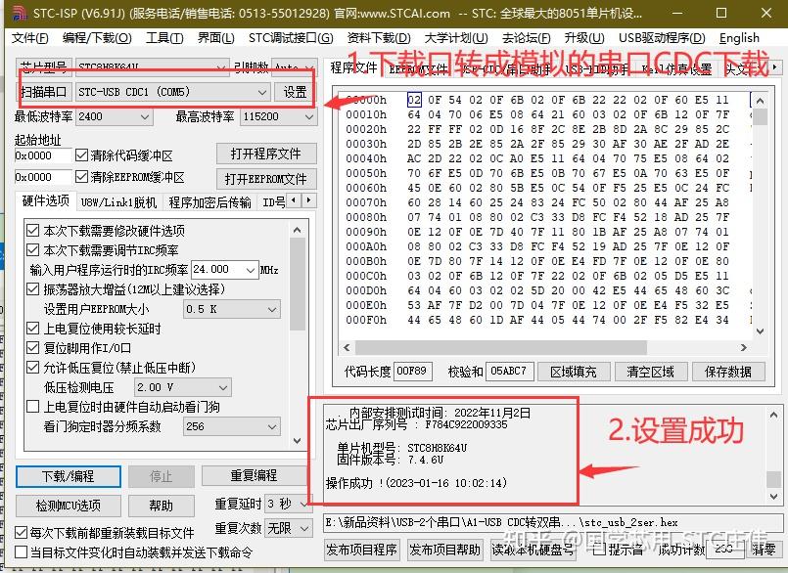Screen dimensions: 788x573
Task: Switch interface language via English menu
Action: tap(740, 37)
